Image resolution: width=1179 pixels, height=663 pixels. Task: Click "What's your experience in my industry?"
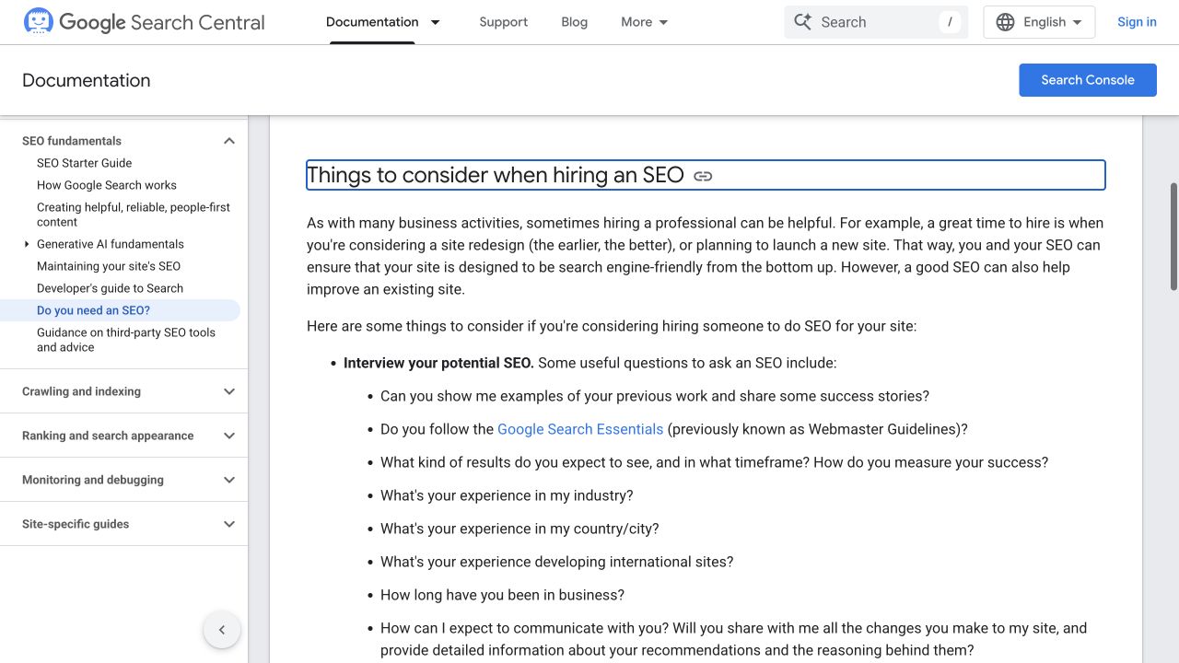click(507, 495)
